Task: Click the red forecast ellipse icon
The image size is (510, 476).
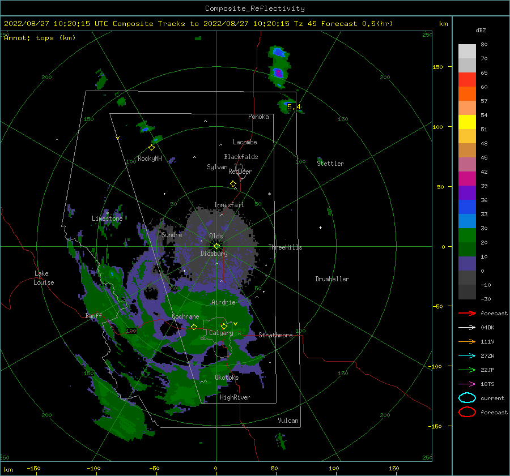Action: 467,412
